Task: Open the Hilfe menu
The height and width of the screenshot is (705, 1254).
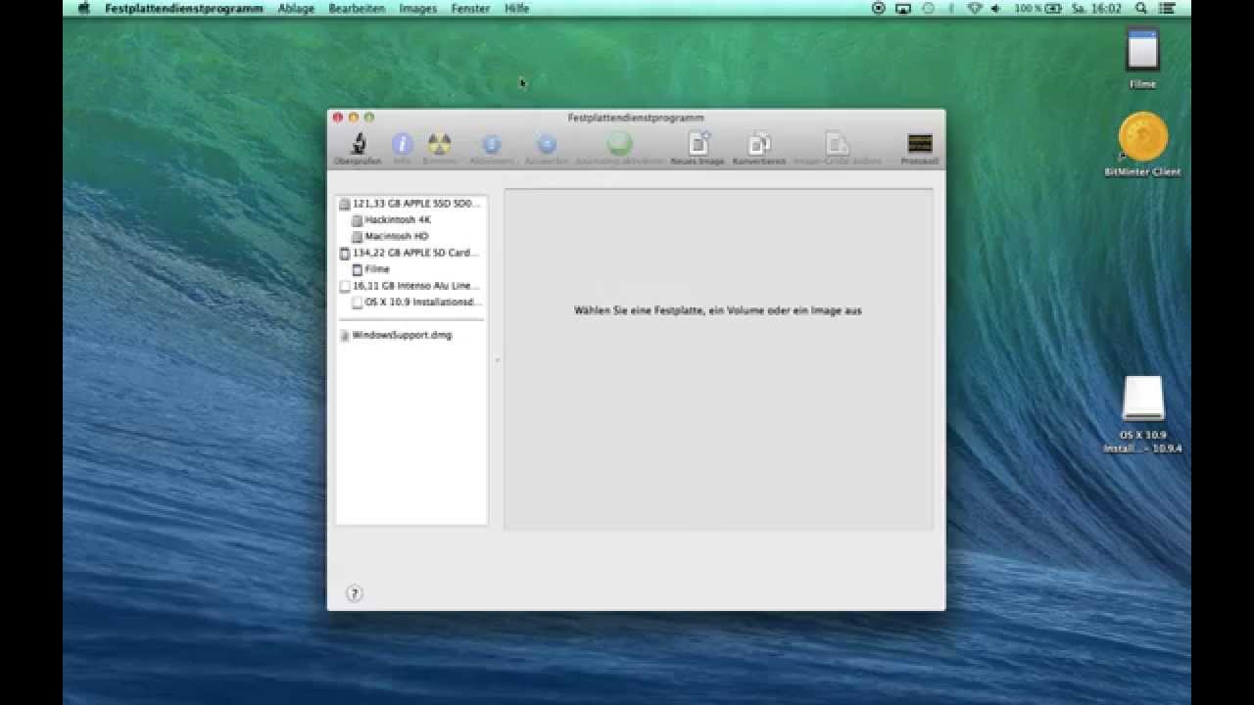Action: point(516,8)
